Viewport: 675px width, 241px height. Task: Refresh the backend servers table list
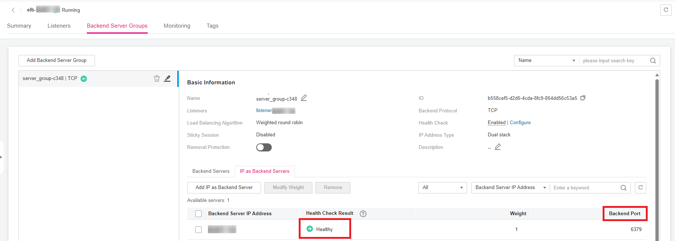(x=640, y=188)
